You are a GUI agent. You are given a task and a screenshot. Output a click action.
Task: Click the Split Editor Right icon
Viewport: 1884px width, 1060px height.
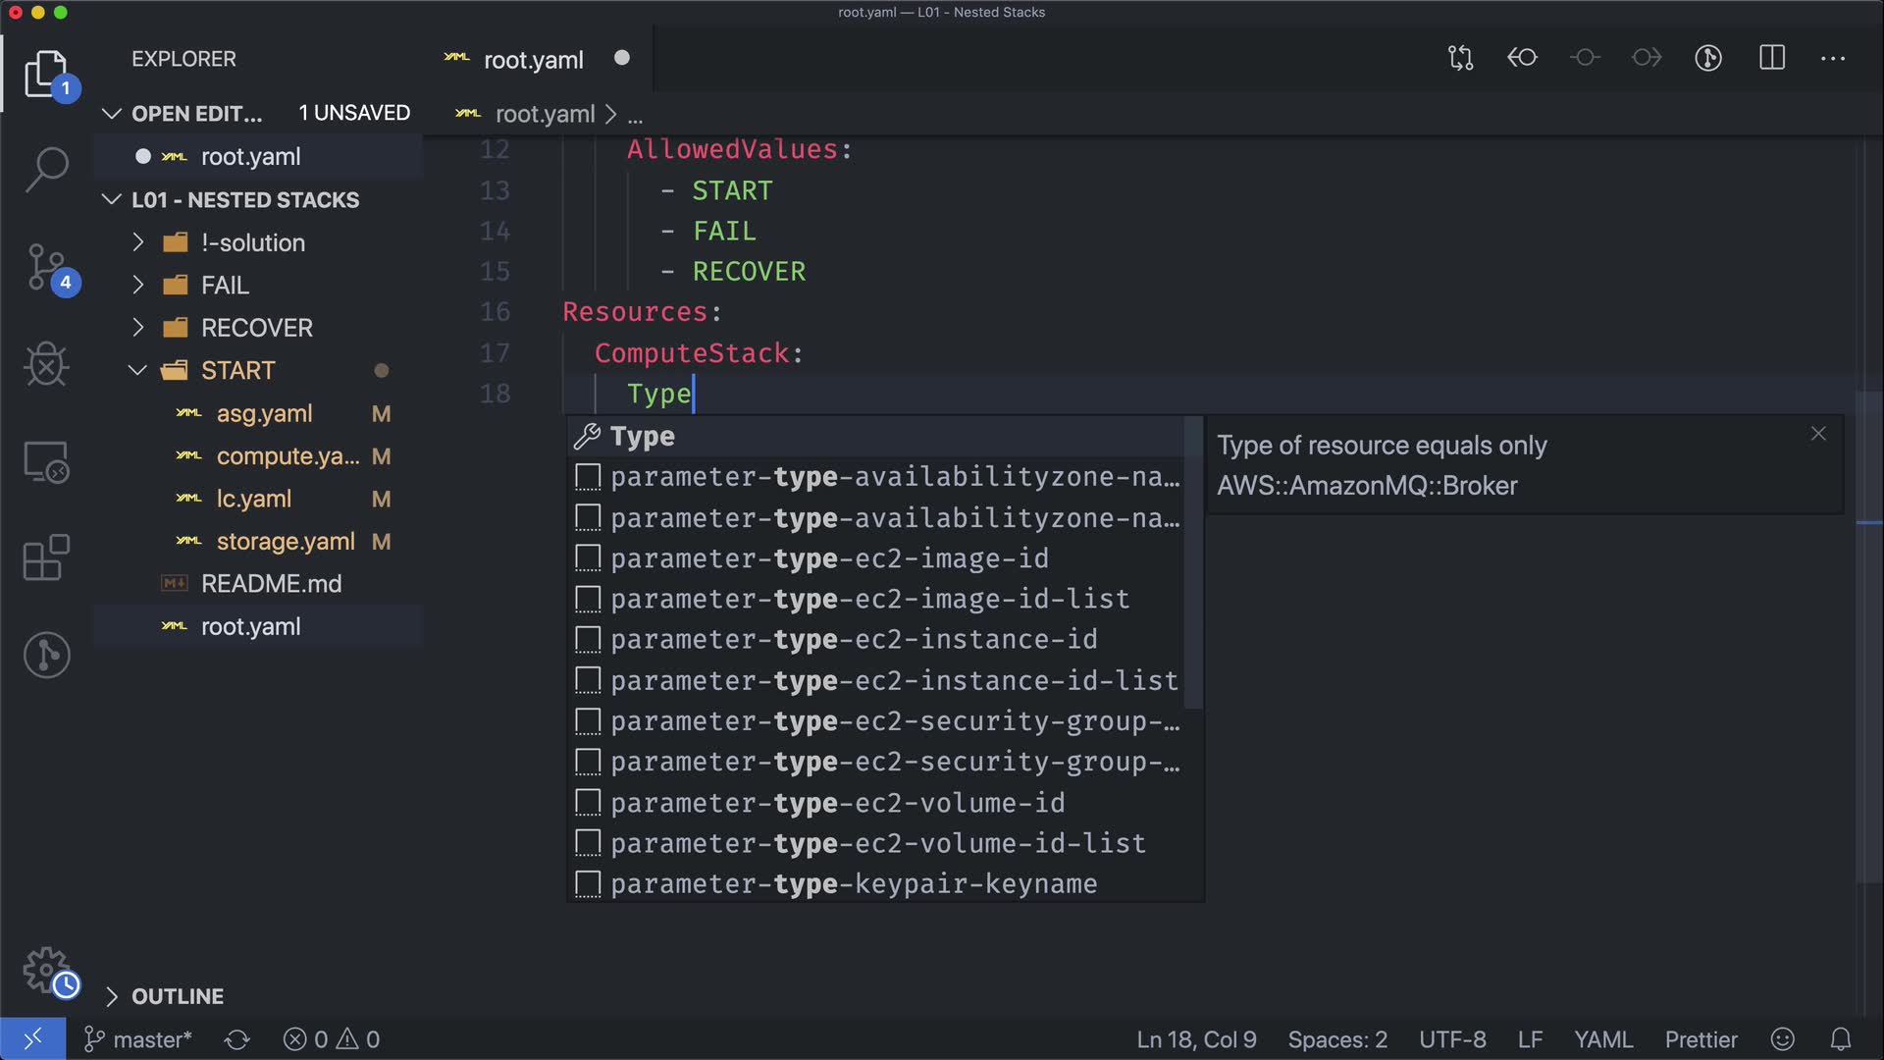point(1771,58)
